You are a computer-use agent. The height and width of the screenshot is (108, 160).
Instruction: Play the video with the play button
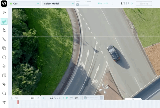point(67,98)
